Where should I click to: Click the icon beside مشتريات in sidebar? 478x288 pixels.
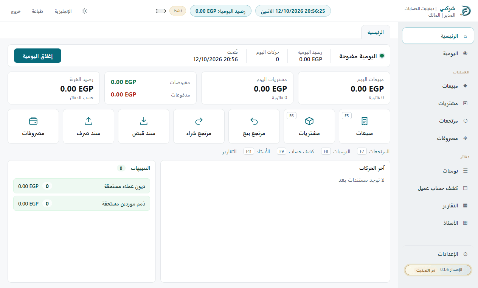465,103
